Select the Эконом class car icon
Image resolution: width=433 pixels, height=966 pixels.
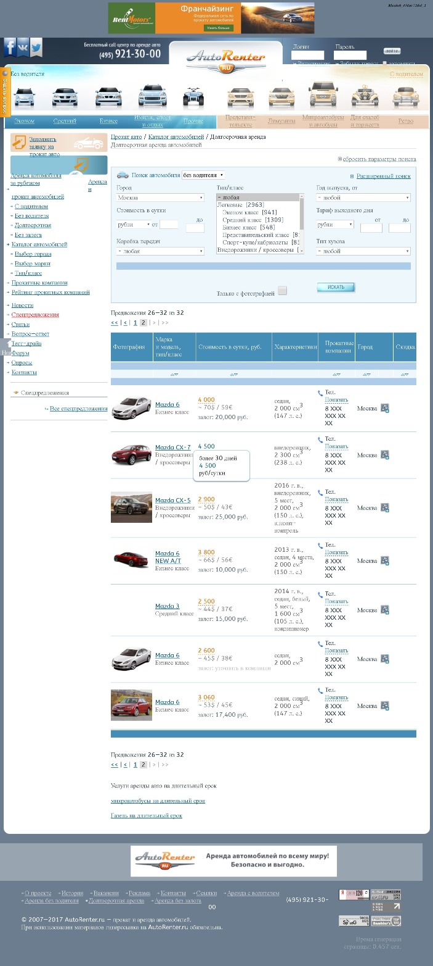[24, 98]
